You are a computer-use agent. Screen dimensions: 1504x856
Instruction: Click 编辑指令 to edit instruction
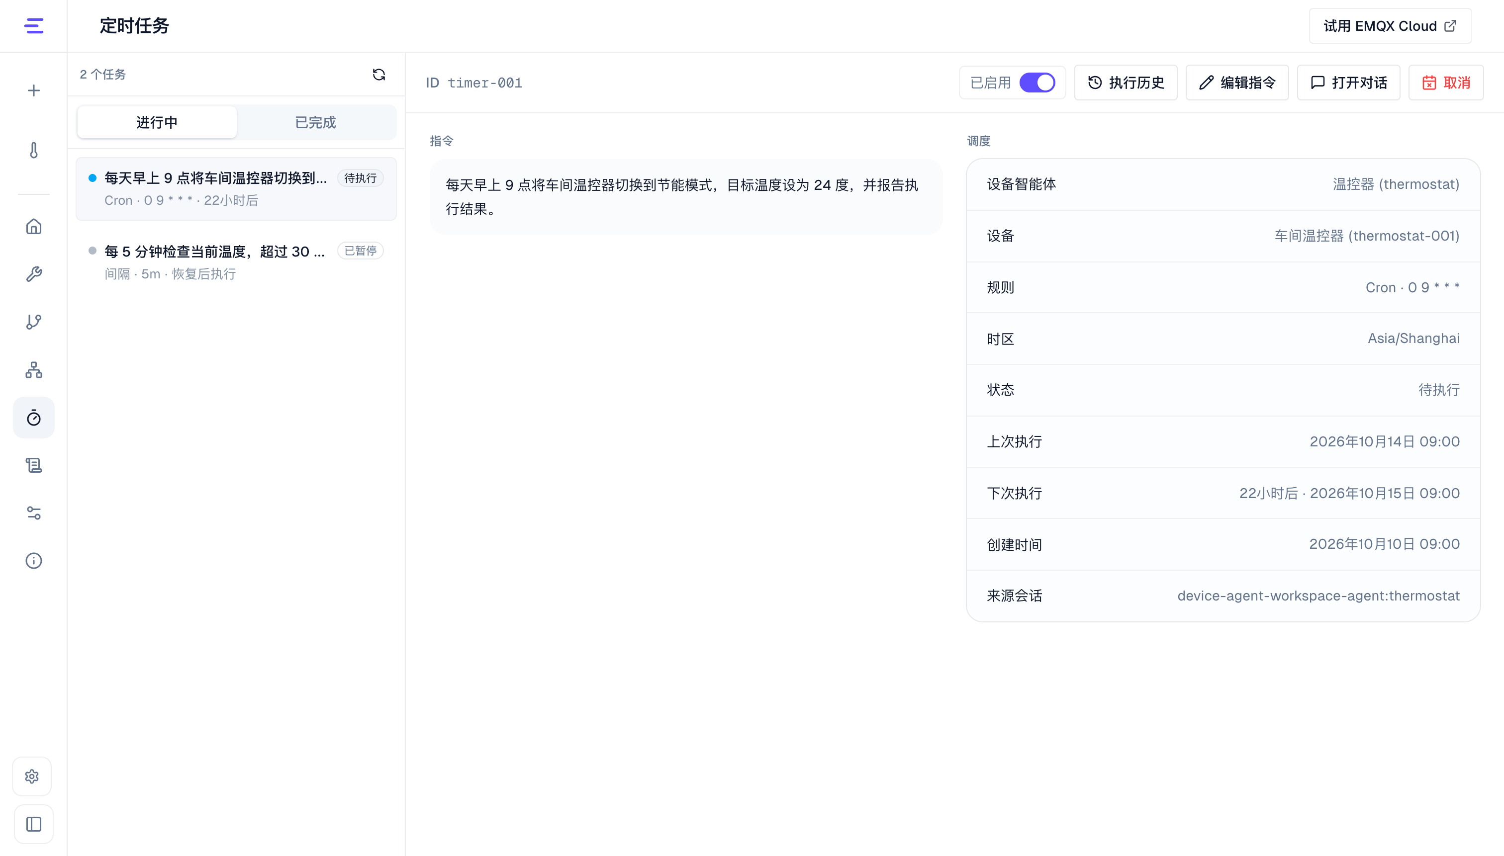[x=1237, y=83]
